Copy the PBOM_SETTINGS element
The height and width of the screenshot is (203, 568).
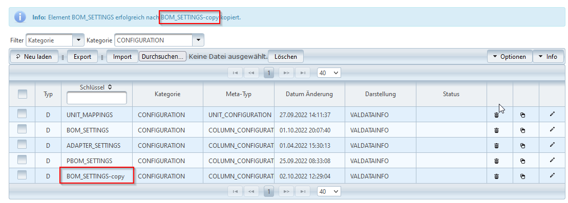point(522,161)
